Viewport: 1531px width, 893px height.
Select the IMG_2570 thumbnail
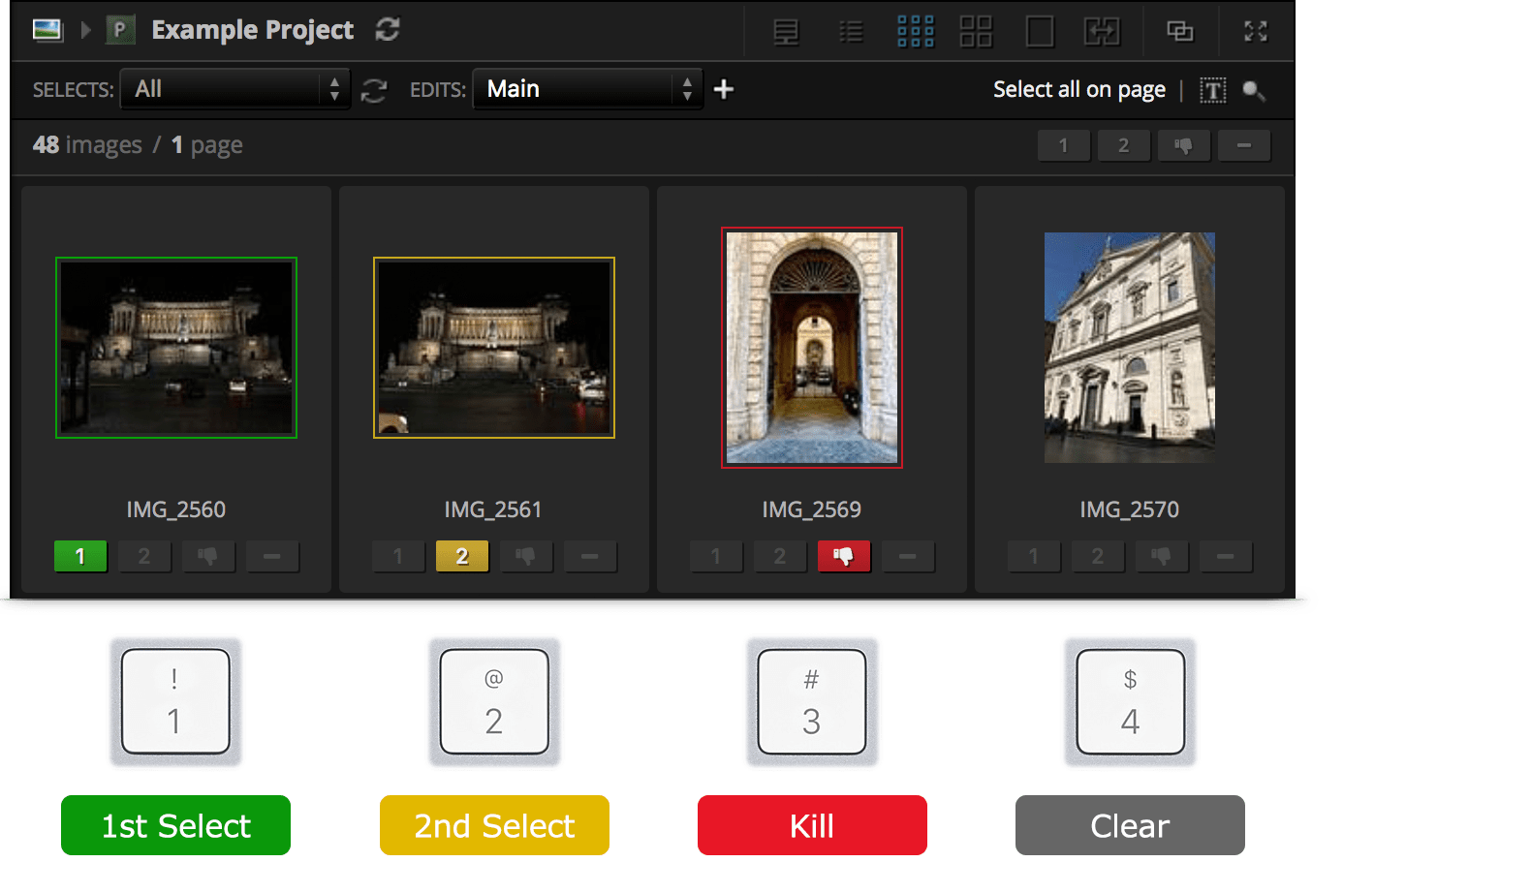pos(1130,348)
